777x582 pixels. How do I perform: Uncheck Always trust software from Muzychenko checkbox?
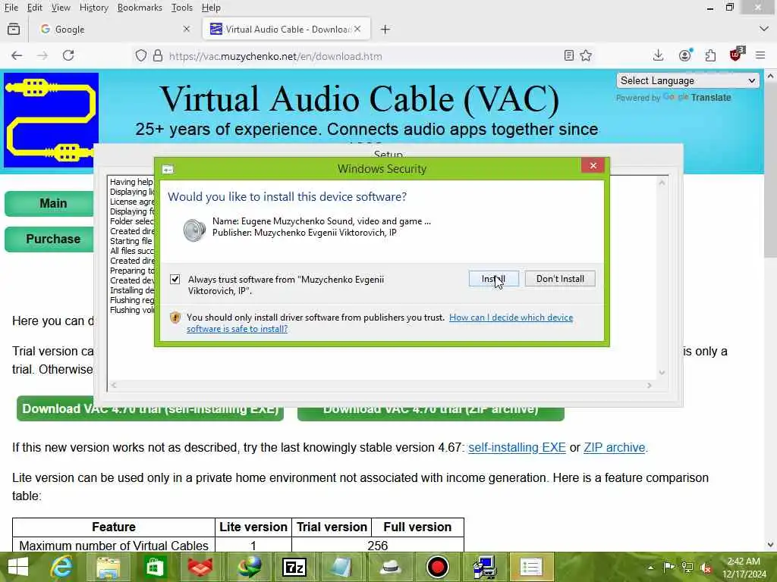pos(175,279)
